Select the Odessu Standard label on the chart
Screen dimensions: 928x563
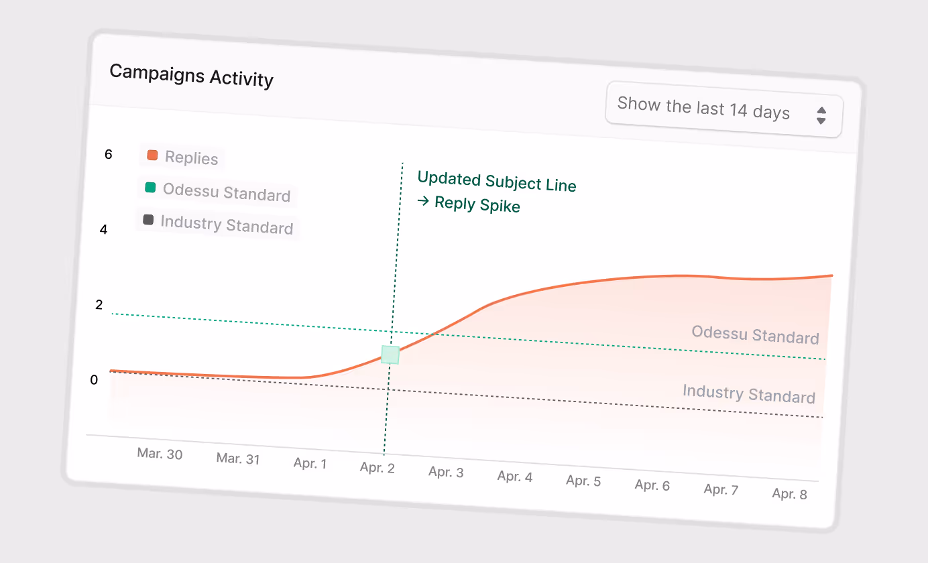(x=755, y=335)
